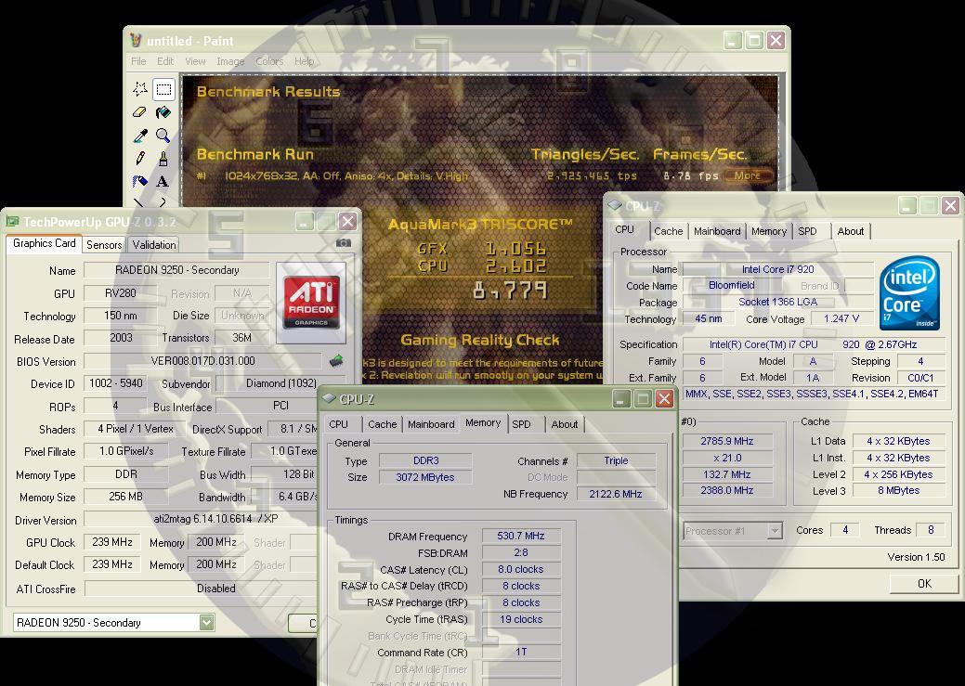Open About tab in the back CPU-Z window
965x686 pixels.
tap(851, 231)
